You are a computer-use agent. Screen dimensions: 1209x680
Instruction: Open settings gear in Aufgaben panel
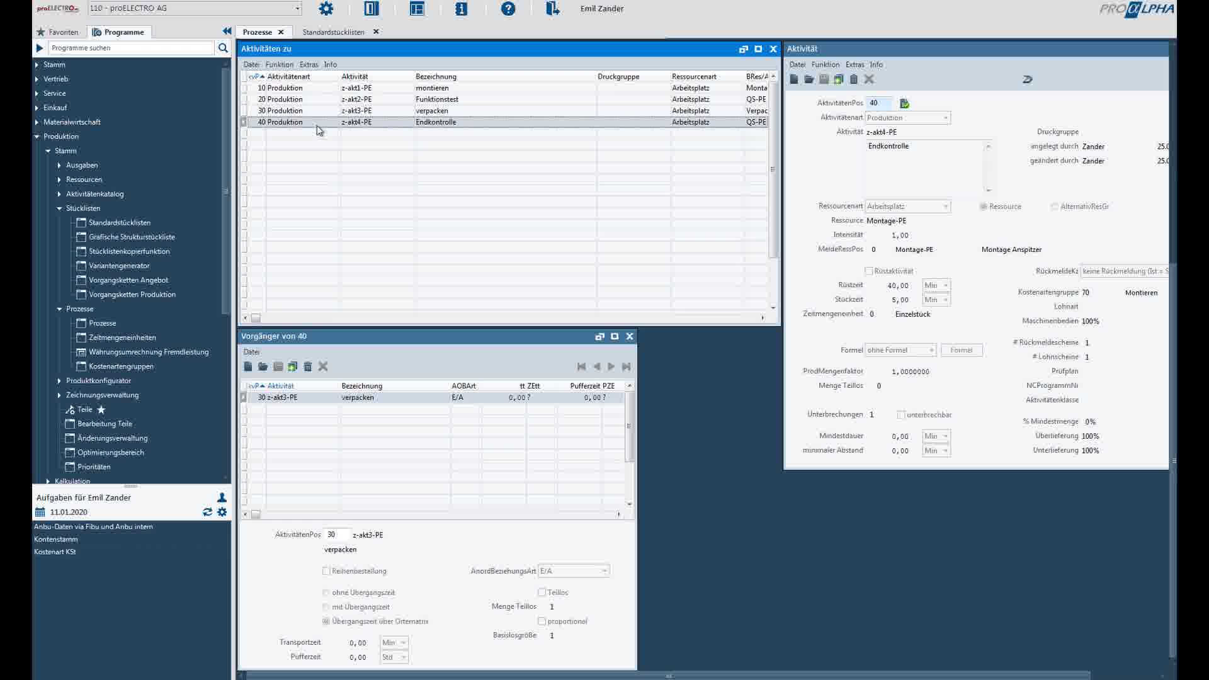coord(222,513)
